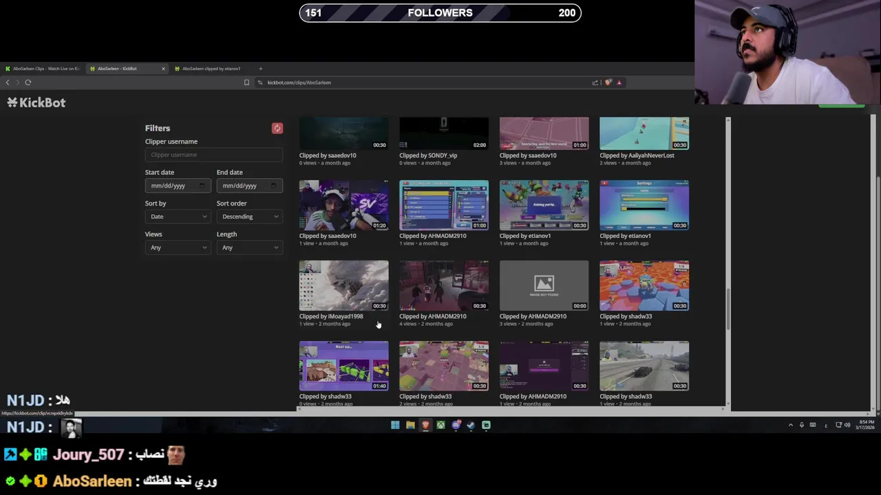
Task: Reload the kickbot.com page
Action: coord(28,82)
